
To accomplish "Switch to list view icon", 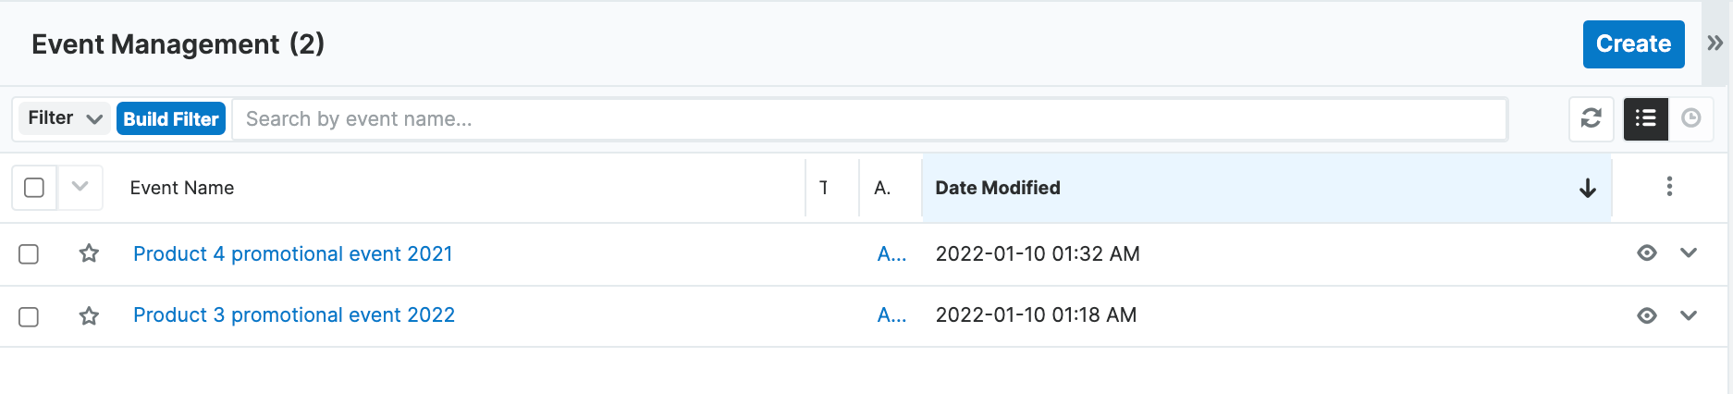I will pos(1646,118).
